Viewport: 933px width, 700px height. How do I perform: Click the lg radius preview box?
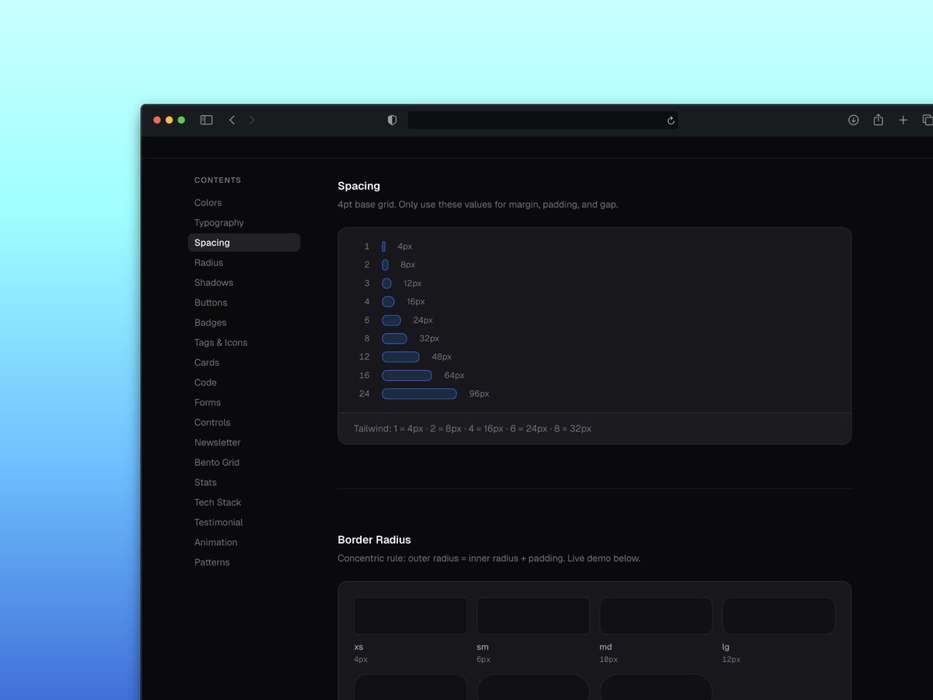click(x=779, y=616)
